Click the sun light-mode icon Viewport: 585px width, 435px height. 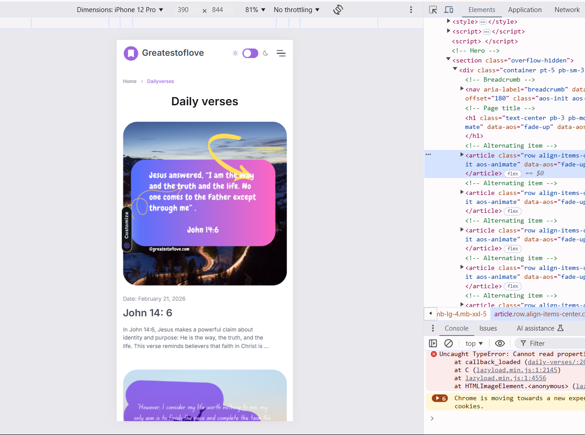[235, 53]
